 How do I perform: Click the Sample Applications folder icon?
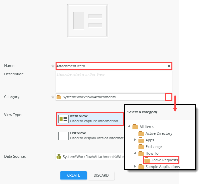point(141,166)
